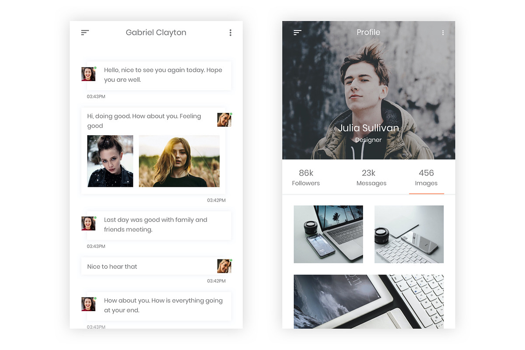
Task: Click the "Designer" label under the name
Action: point(368,140)
